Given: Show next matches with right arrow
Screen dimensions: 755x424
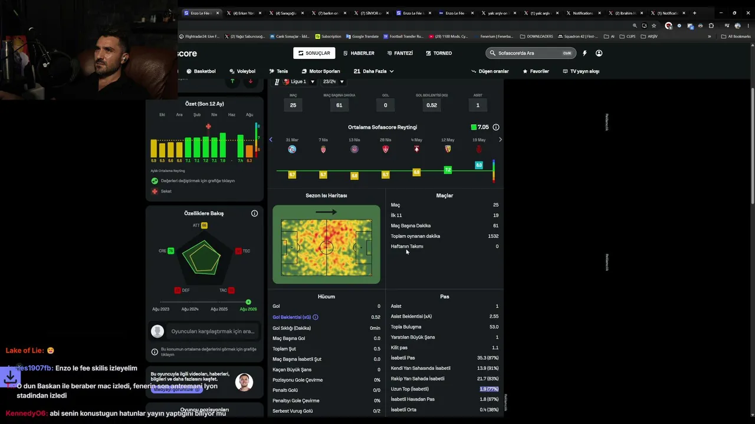Looking at the screenshot, I should (x=500, y=140).
